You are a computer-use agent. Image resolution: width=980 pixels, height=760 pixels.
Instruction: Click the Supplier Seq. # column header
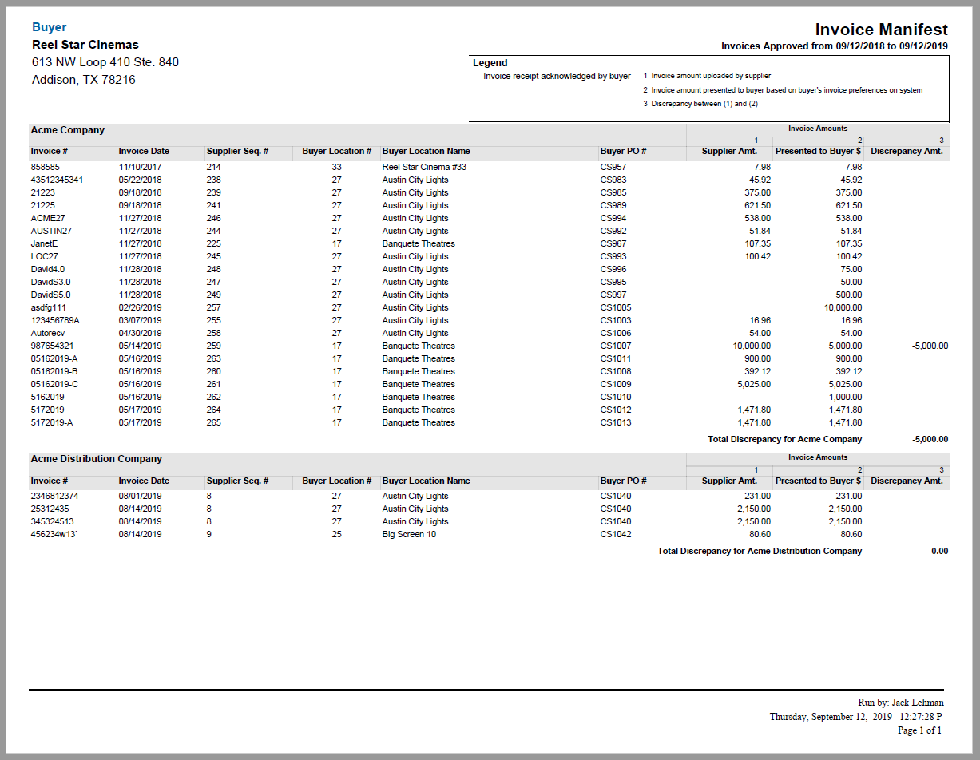click(x=236, y=151)
